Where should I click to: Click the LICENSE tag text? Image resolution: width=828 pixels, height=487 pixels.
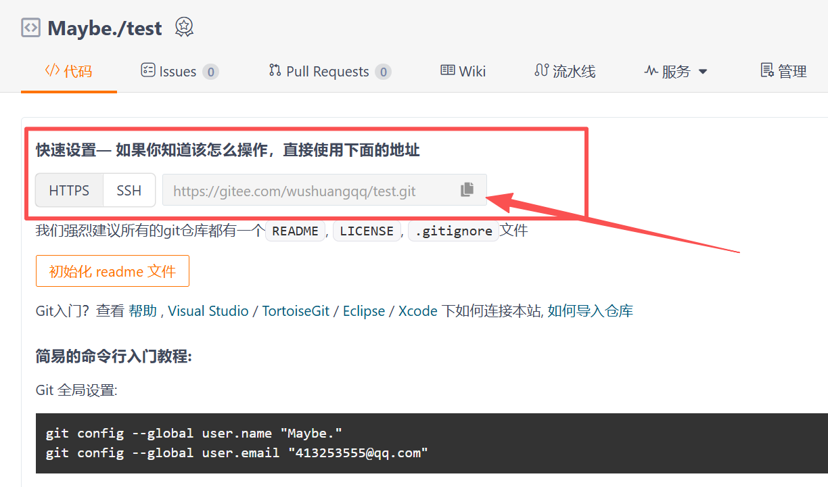367,231
